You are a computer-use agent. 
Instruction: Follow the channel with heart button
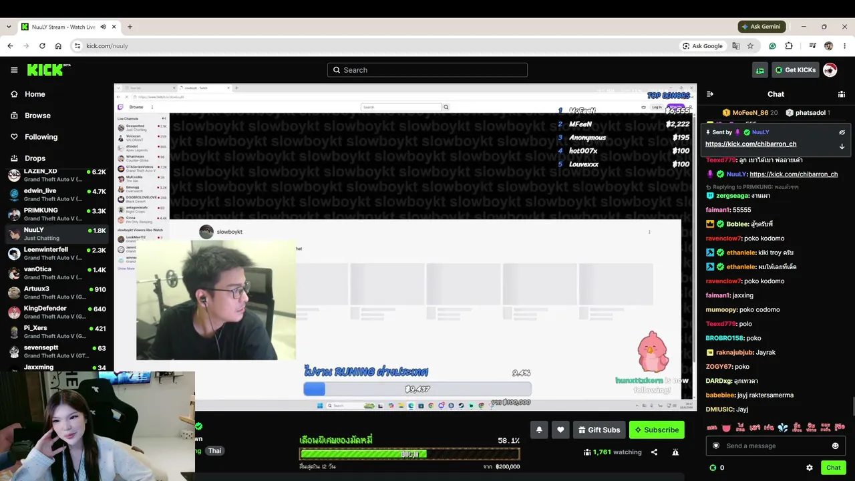tap(560, 430)
